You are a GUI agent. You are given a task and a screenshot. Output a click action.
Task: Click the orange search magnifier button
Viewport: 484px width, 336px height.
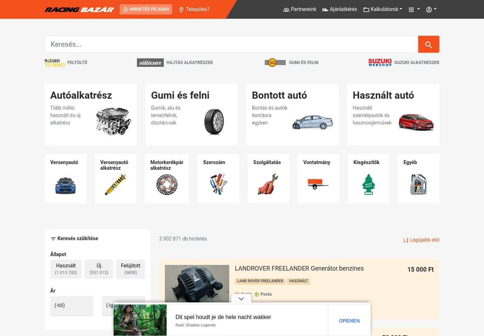[428, 44]
